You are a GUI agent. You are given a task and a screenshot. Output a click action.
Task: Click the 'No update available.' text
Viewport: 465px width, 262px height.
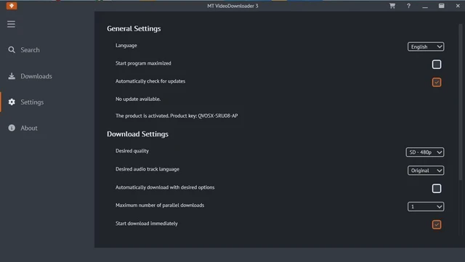click(138, 99)
